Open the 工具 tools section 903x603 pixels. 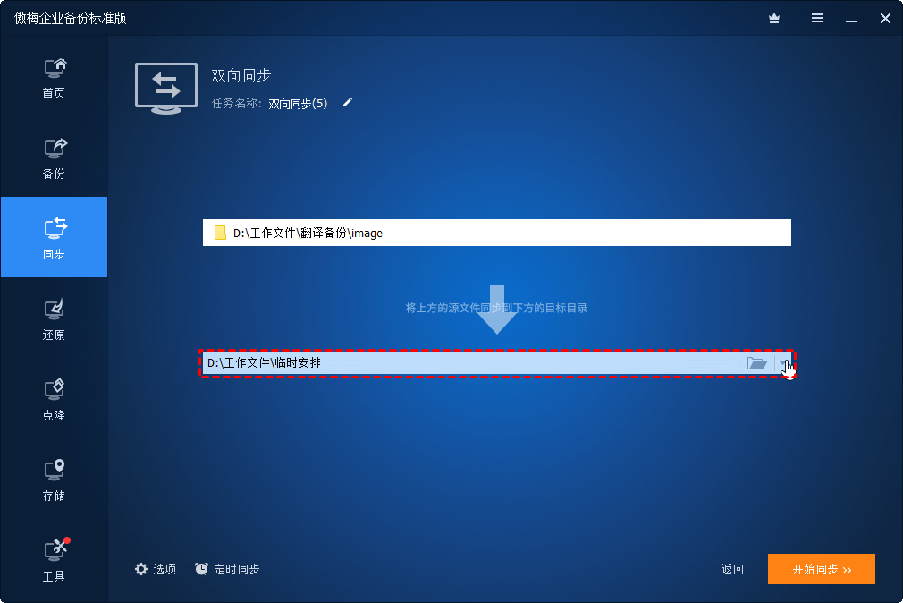(55, 561)
